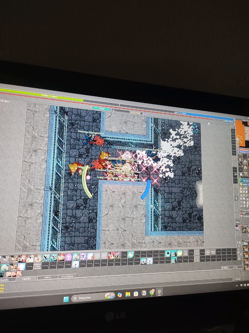
Task: Click the hotkey slot containing spell text
Action: pyautogui.click(x=38, y=266)
